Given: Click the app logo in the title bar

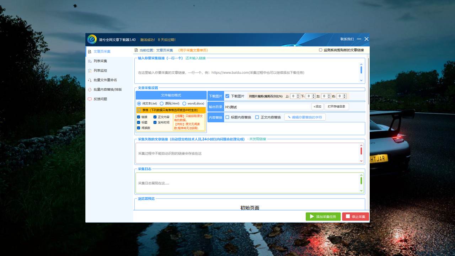Looking at the screenshot, I should click(x=92, y=39).
